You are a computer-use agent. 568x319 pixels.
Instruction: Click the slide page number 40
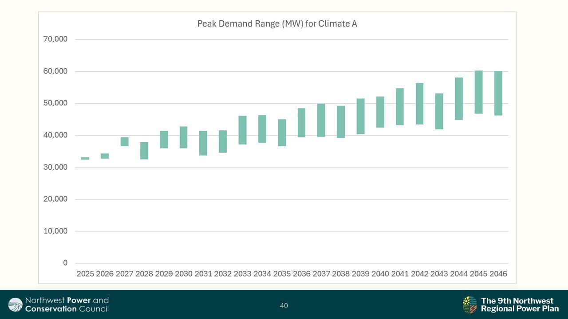[284, 306]
